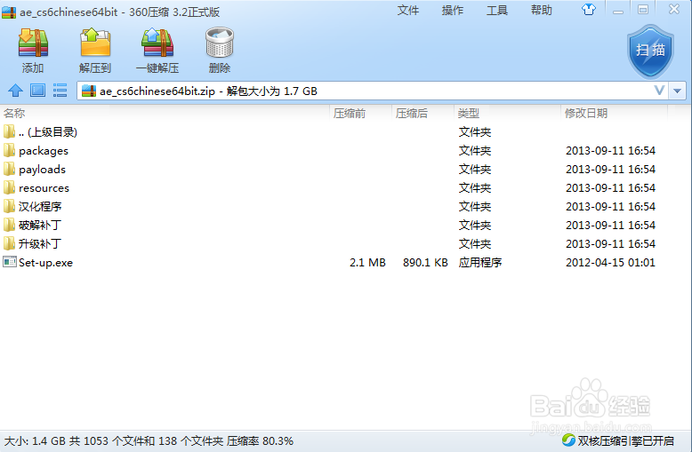Click the zip archive icon in address bar
692x452 pixels.
89,91
